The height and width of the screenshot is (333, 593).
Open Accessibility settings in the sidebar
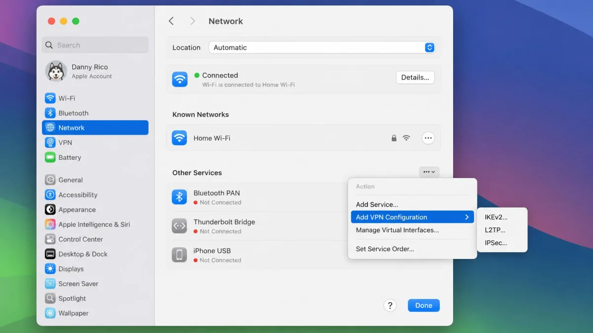pyautogui.click(x=95, y=195)
